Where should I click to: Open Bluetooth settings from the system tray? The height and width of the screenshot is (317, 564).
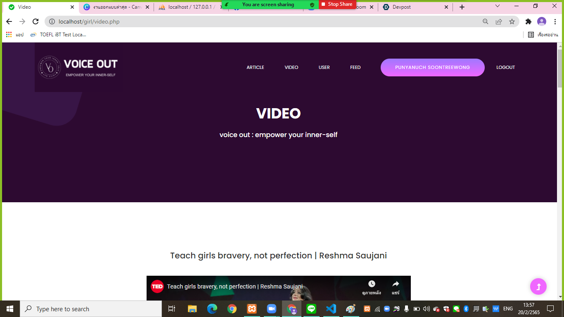pos(466,309)
